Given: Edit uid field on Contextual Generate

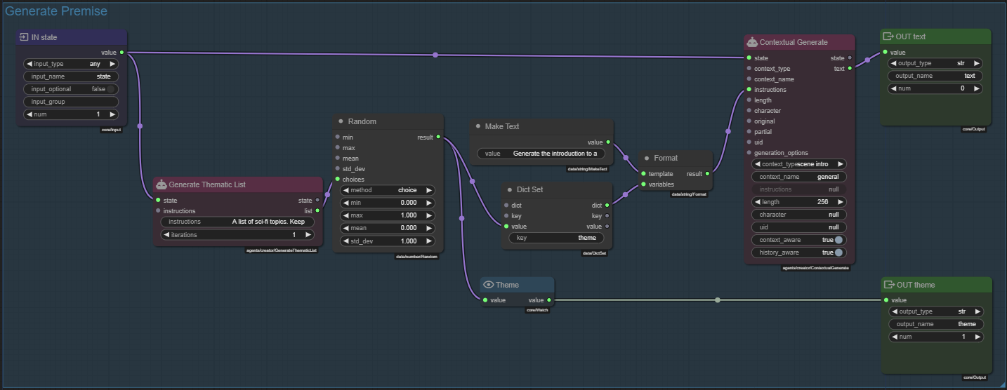Looking at the screenshot, I should coord(798,227).
